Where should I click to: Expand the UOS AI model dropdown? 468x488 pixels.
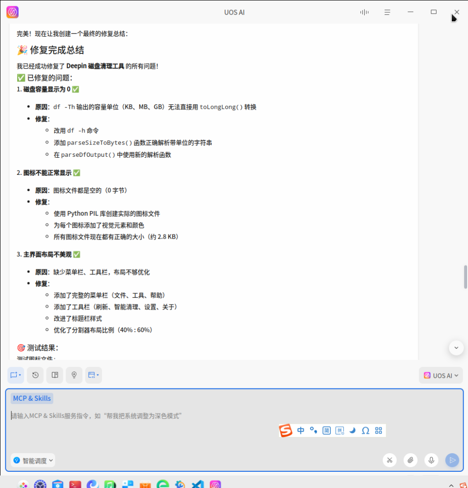441,375
